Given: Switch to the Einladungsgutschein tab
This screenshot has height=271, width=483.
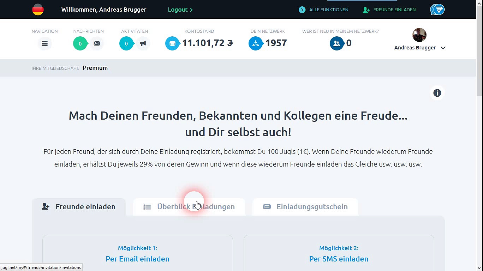Looking at the screenshot, I should (x=305, y=207).
